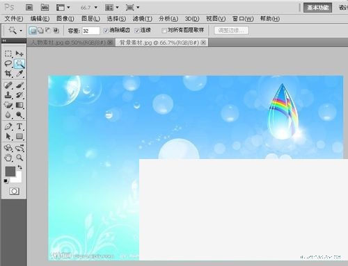
Task: Select the Zoom tool
Action: tap(19, 158)
